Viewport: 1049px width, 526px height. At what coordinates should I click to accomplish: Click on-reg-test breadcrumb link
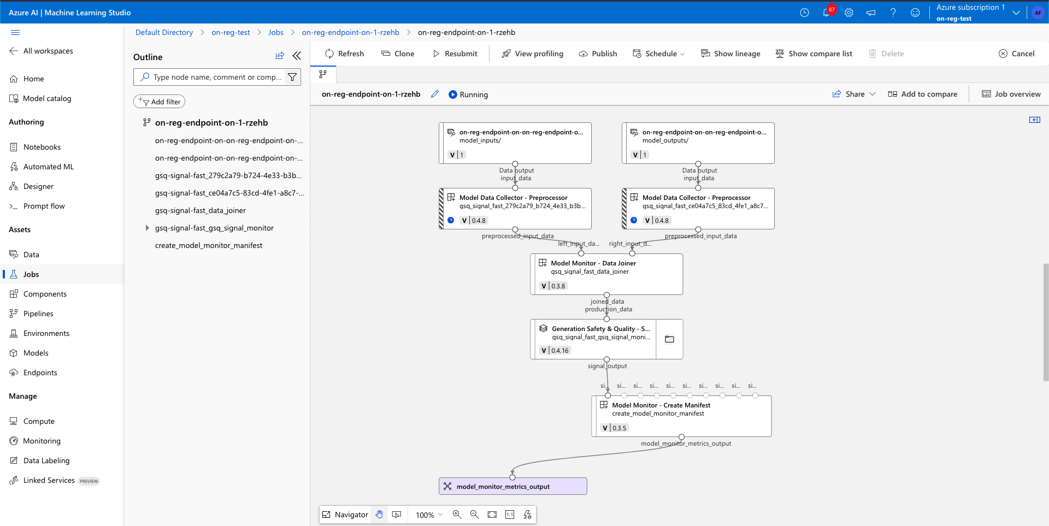tap(231, 32)
